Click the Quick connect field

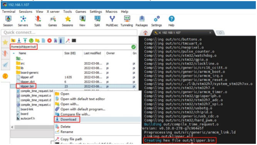(69, 32)
